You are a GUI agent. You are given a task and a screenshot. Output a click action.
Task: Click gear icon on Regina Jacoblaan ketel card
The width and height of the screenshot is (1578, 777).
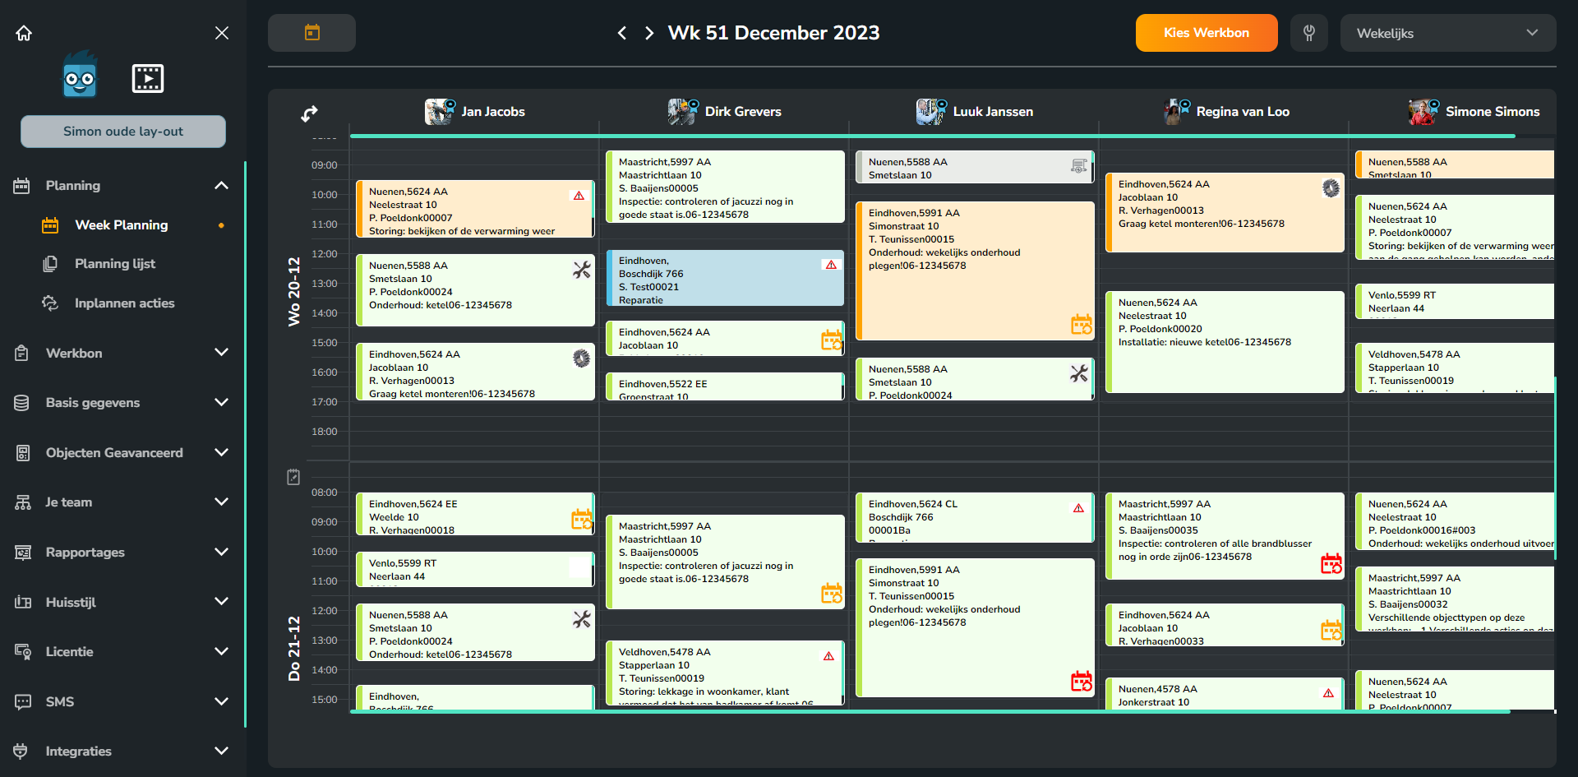[1331, 188]
